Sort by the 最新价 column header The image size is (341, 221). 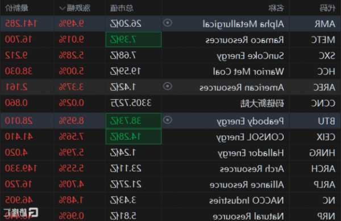(x=16, y=9)
